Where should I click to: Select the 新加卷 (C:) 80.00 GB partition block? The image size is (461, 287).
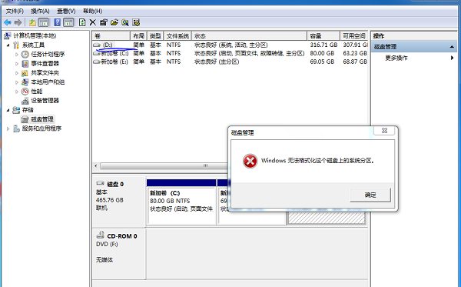pos(181,202)
